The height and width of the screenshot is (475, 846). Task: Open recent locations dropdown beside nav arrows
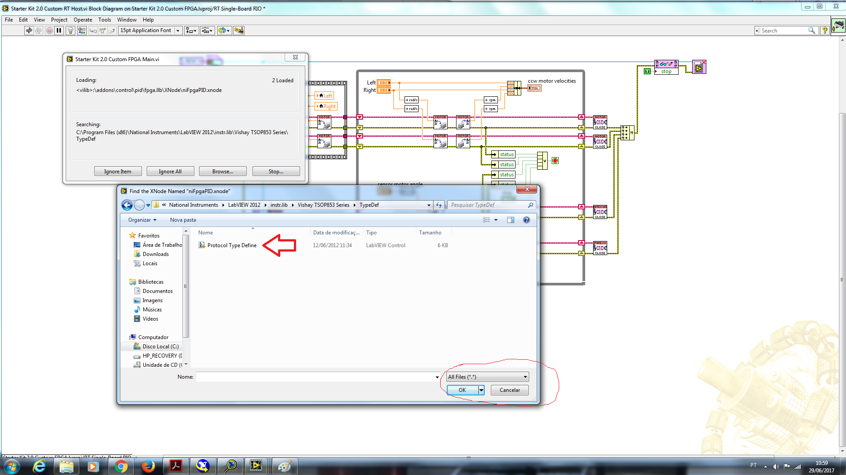148,205
